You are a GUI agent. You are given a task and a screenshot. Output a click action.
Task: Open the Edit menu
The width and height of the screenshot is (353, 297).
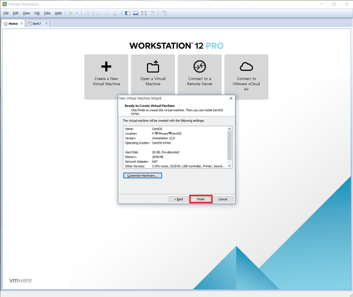(x=15, y=13)
